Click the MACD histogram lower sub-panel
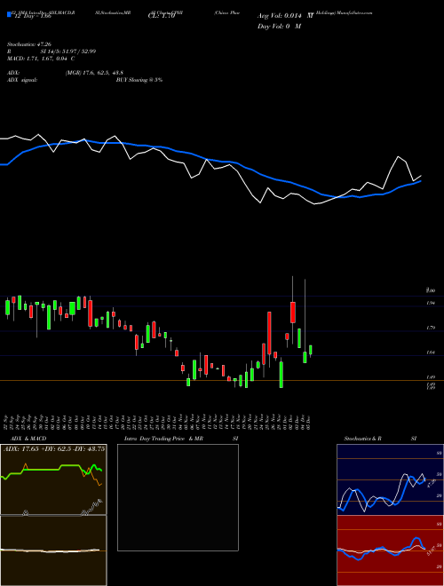 point(53,550)
